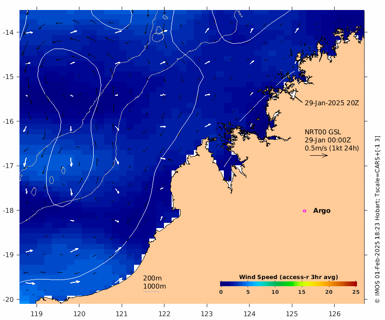Click the '0.5m/s (1kt 24h)' scale text
385x320 pixels.
click(332, 148)
